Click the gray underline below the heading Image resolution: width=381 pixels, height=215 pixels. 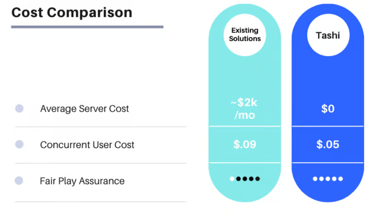tap(87, 27)
